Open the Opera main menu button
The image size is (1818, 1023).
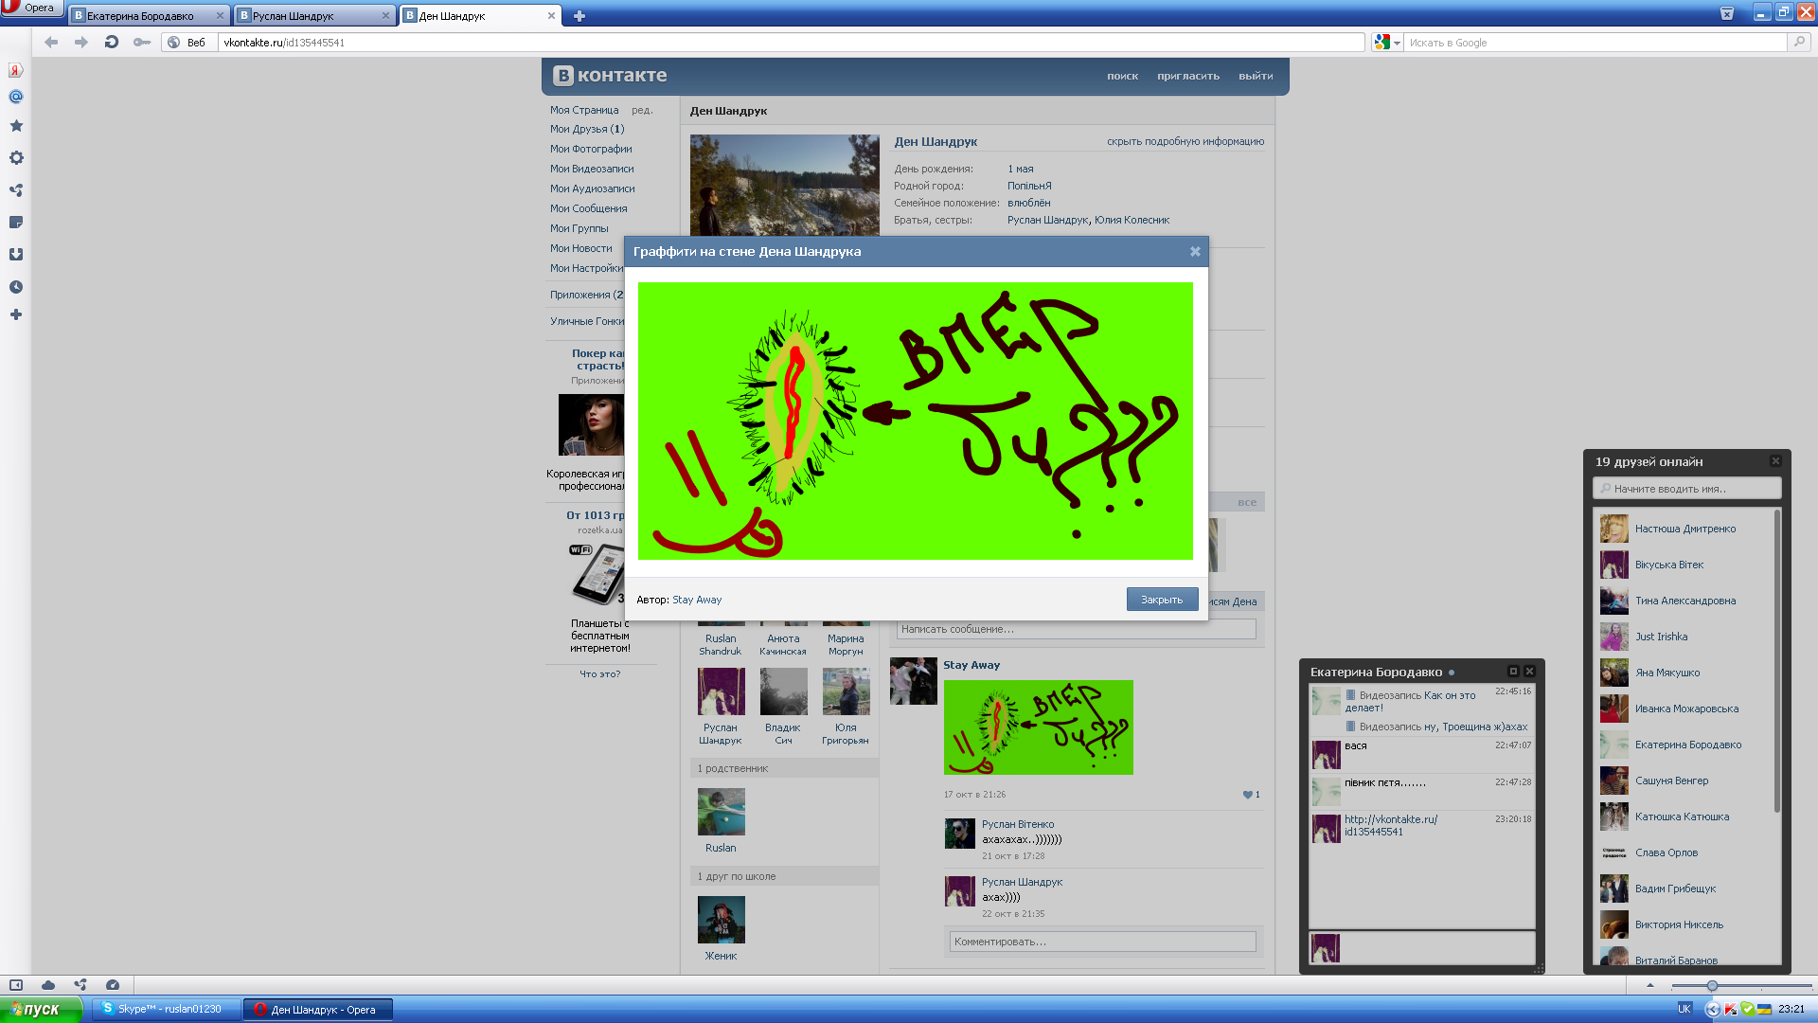click(x=31, y=9)
